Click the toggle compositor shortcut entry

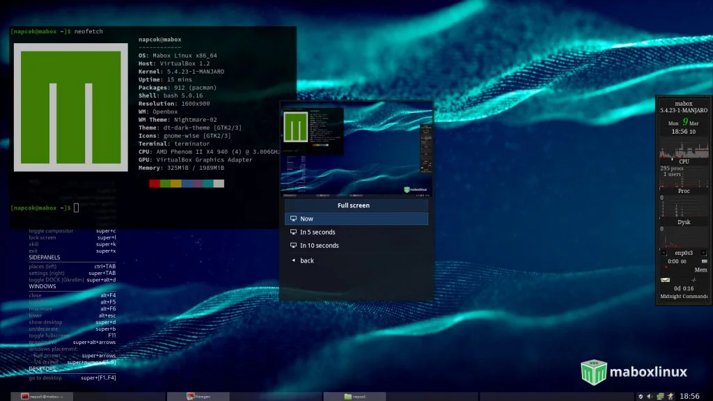tap(72, 231)
